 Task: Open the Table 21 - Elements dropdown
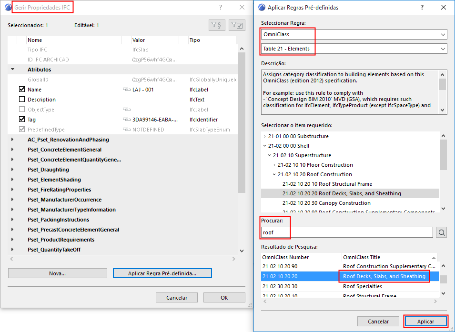tap(354, 49)
